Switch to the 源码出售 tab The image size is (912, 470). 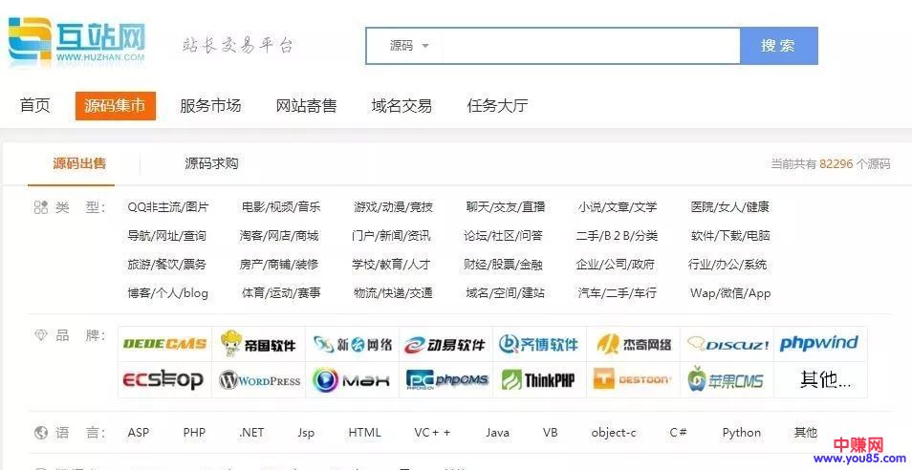(x=79, y=164)
